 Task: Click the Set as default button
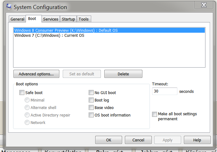pos(82,74)
